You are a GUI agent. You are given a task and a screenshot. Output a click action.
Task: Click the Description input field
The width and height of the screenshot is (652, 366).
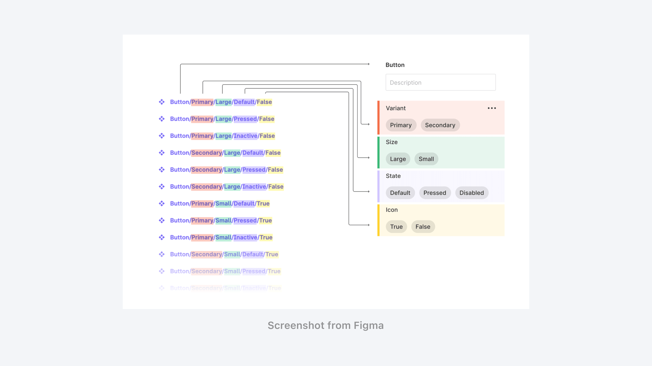tap(440, 83)
